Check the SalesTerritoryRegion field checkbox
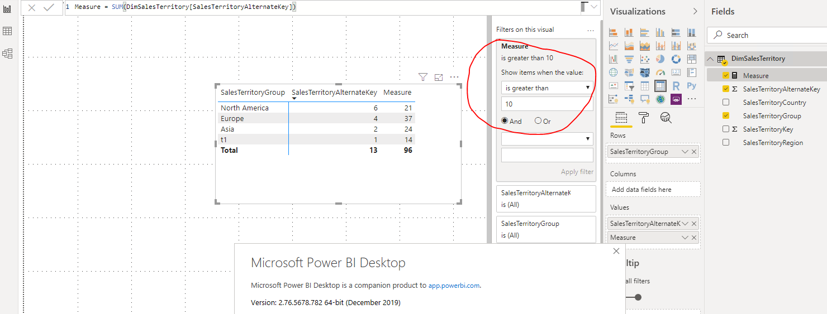This screenshot has height=314, width=827. (726, 142)
